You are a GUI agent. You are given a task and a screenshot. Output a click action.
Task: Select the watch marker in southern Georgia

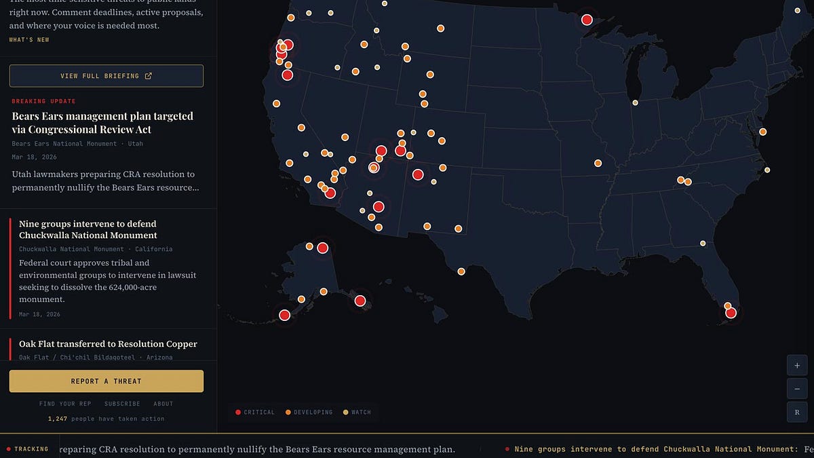[703, 243]
